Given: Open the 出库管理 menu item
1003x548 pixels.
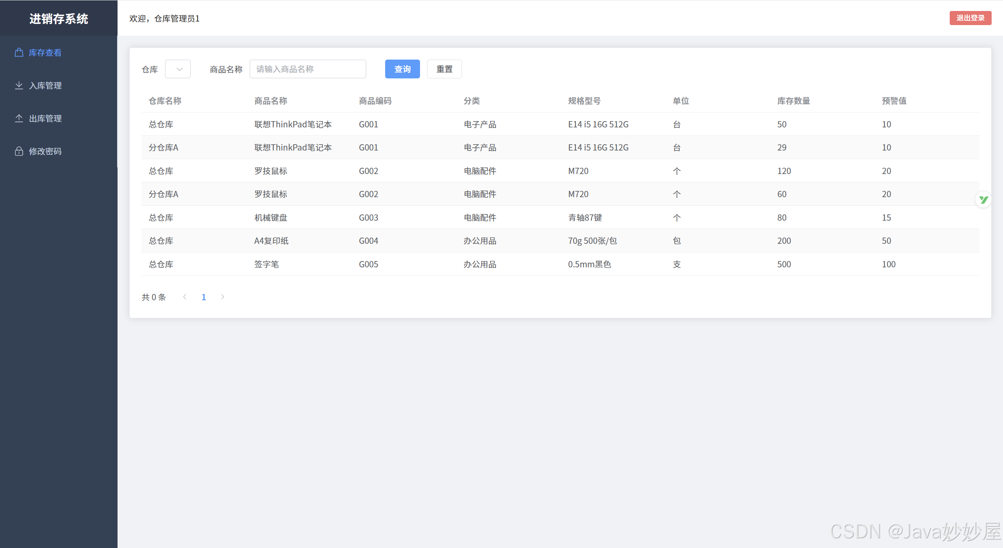Looking at the screenshot, I should point(59,118).
